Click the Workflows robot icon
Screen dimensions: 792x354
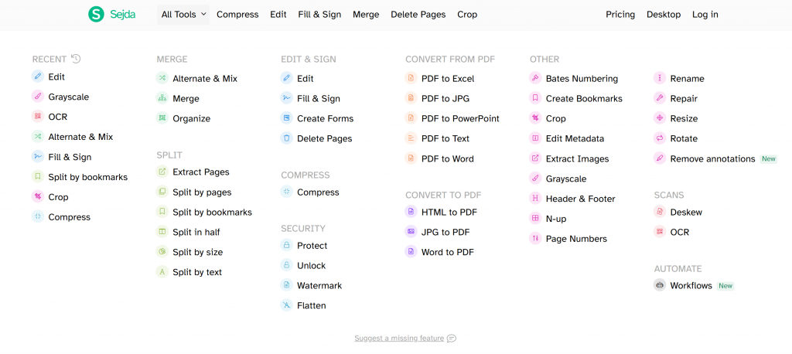click(x=659, y=285)
